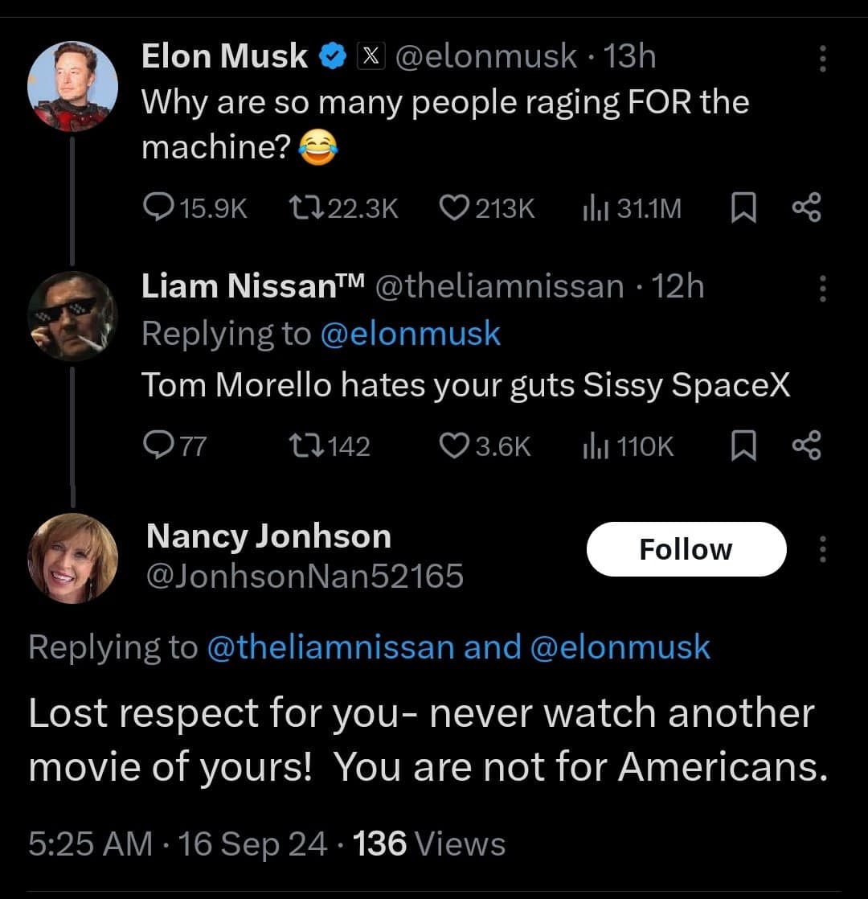Repost Elon Musk's tweet
868x899 pixels.
(x=302, y=208)
